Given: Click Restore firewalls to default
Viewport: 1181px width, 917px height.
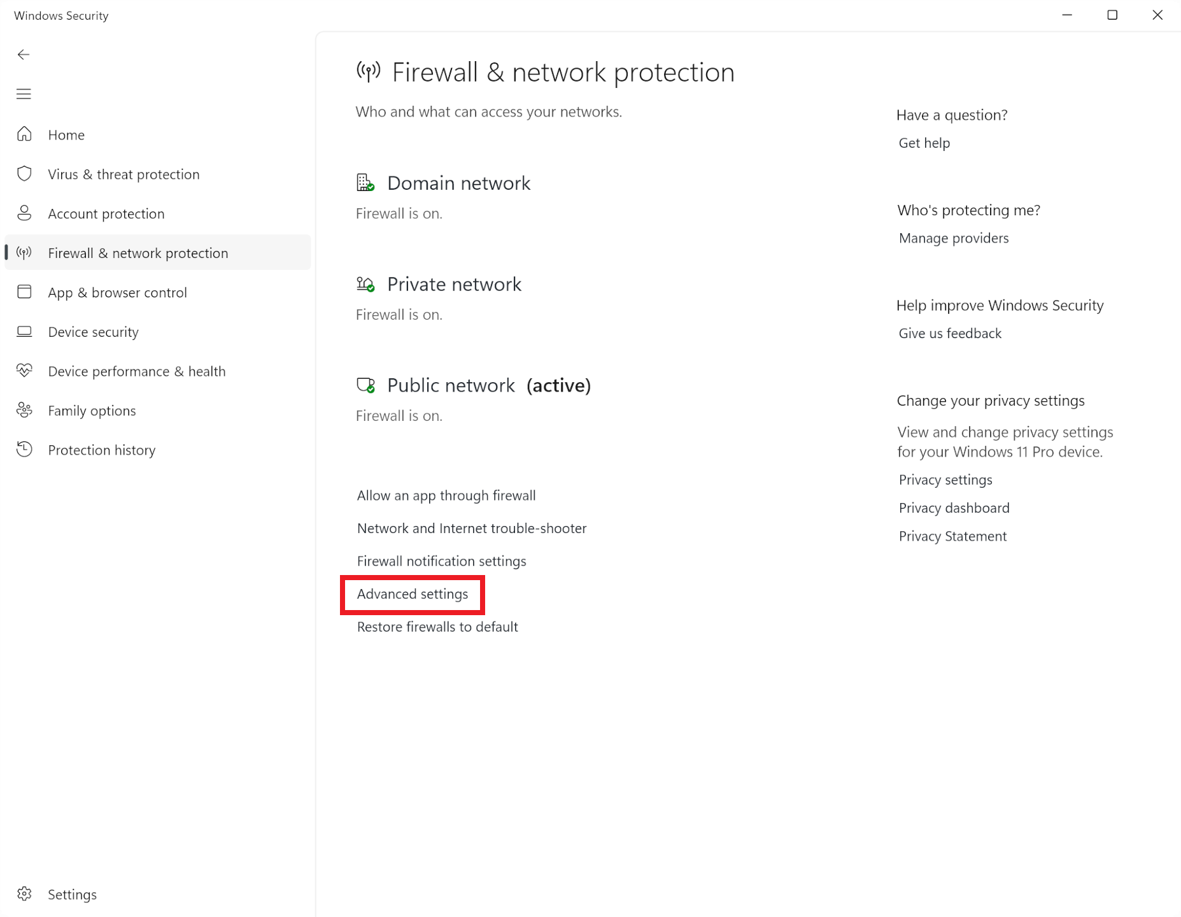Looking at the screenshot, I should 437,627.
